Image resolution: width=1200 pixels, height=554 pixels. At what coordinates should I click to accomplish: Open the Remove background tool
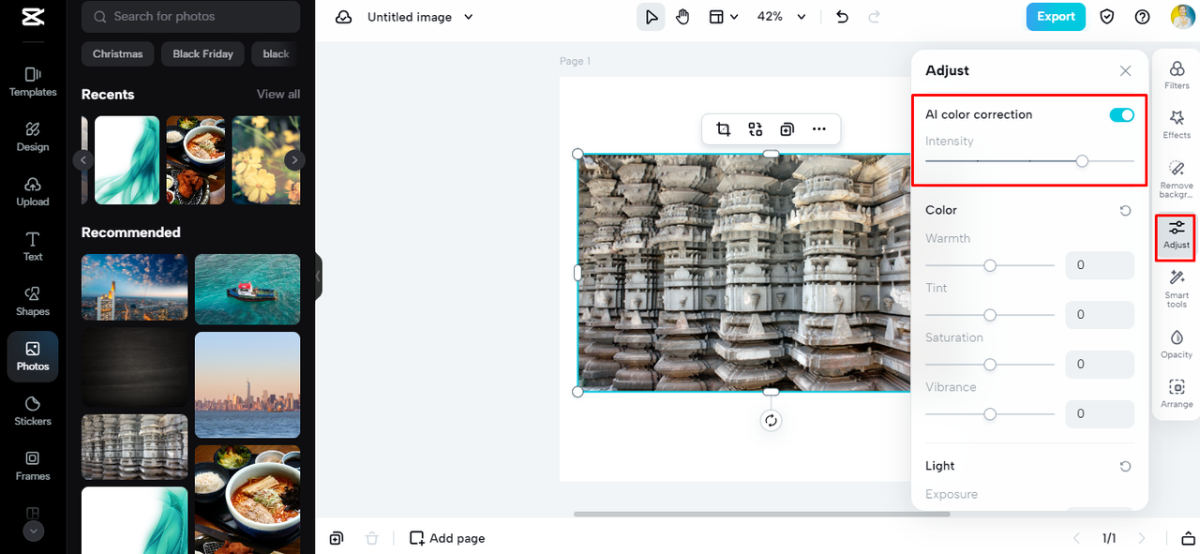[1177, 178]
